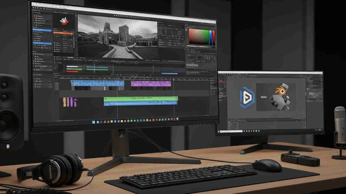Select the orange highlighted row in the properties list
This screenshot has width=346, height=194.
pyautogui.click(x=63, y=33)
